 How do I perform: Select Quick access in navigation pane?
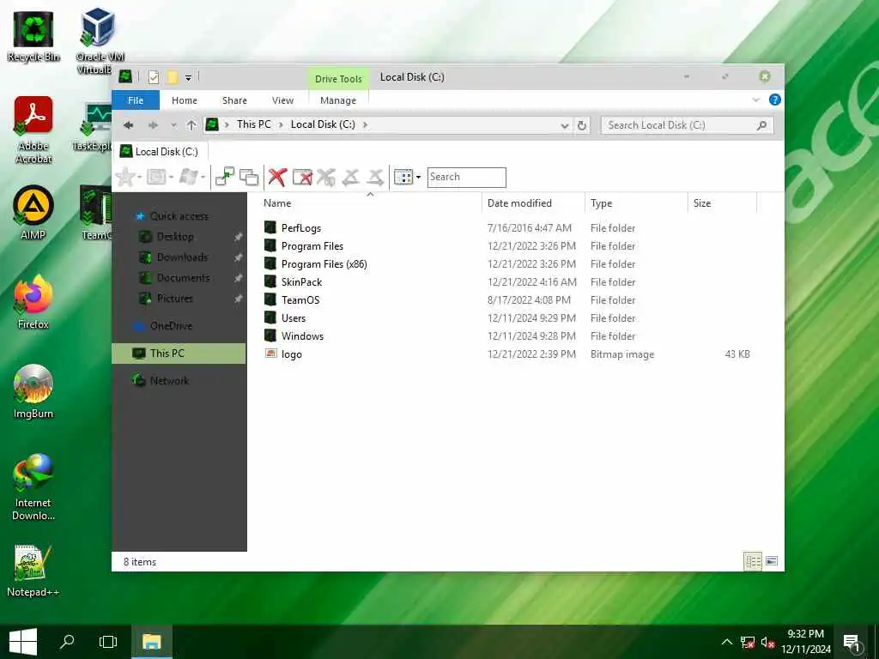pos(179,216)
